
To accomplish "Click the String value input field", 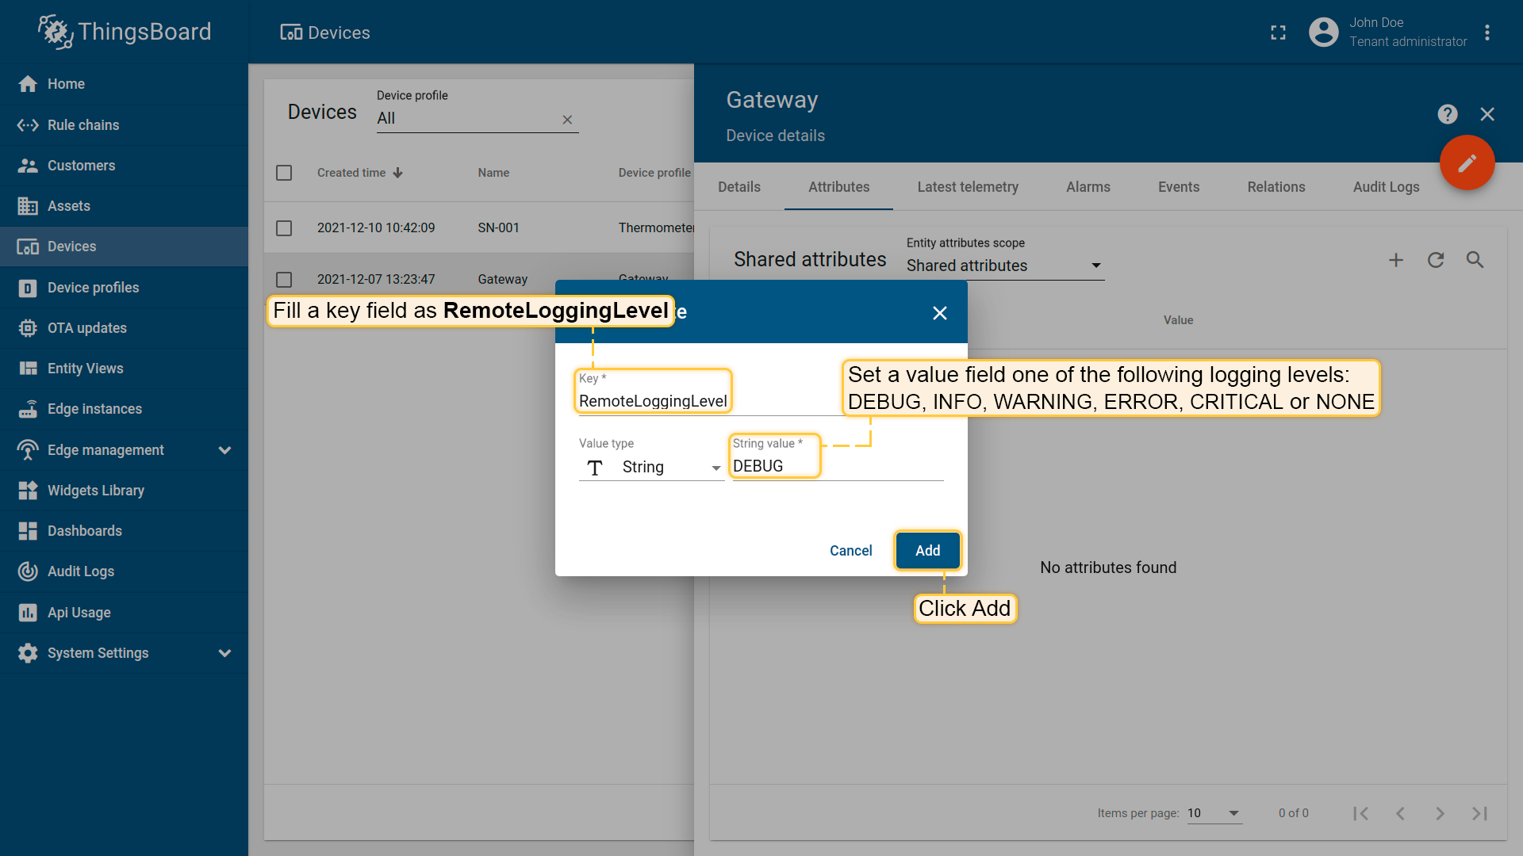I will point(838,467).
